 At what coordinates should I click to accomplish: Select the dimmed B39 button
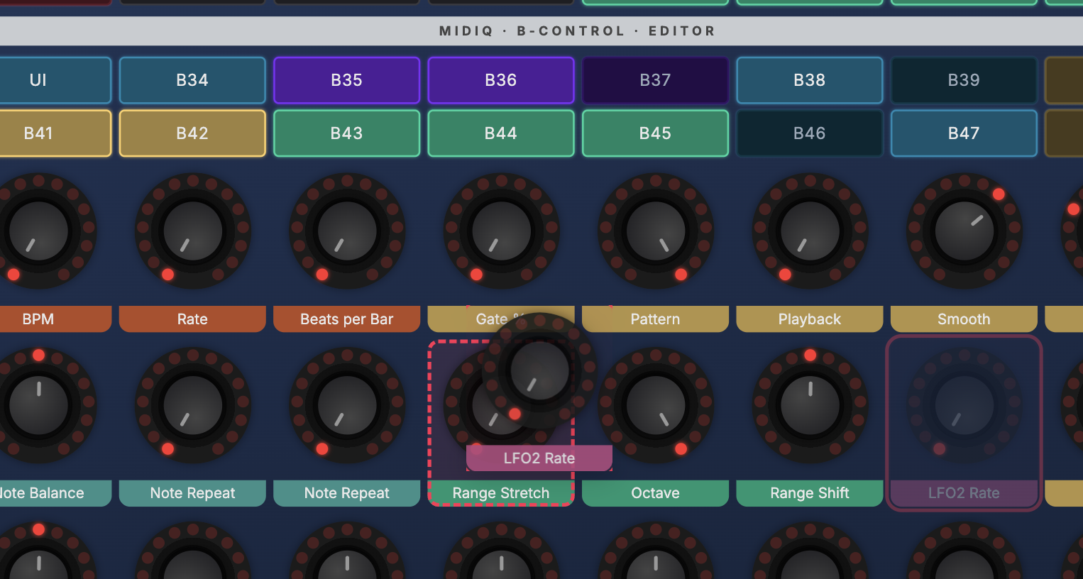click(964, 80)
